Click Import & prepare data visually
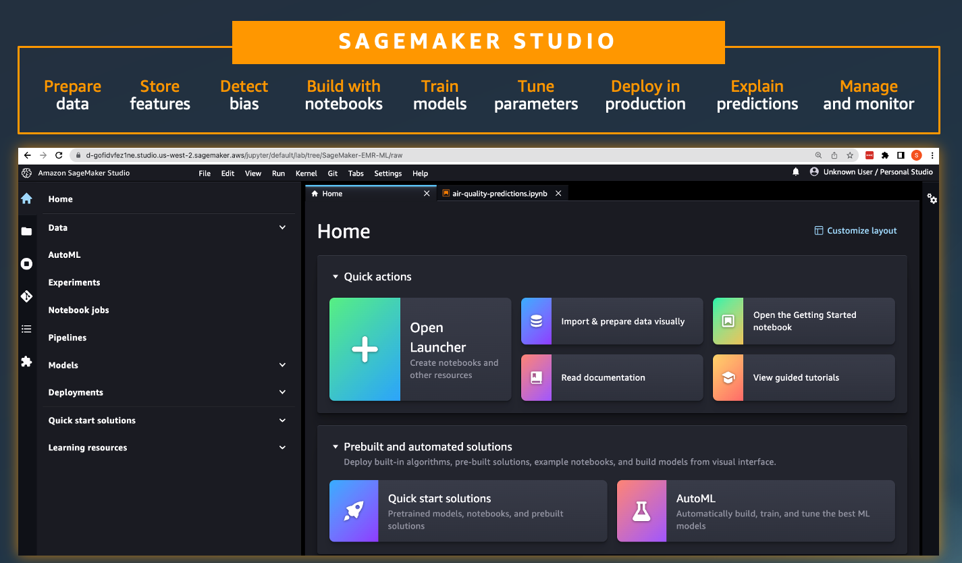 [612, 321]
